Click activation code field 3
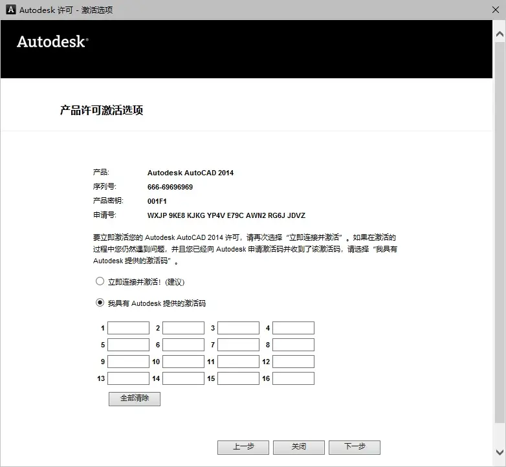This screenshot has width=506, height=467. pos(239,328)
